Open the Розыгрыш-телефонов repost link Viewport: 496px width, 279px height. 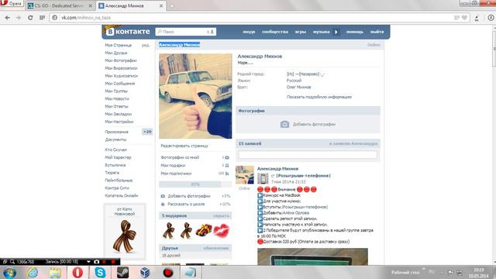[303, 176]
